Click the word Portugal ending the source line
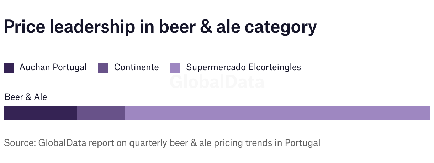 (302, 143)
